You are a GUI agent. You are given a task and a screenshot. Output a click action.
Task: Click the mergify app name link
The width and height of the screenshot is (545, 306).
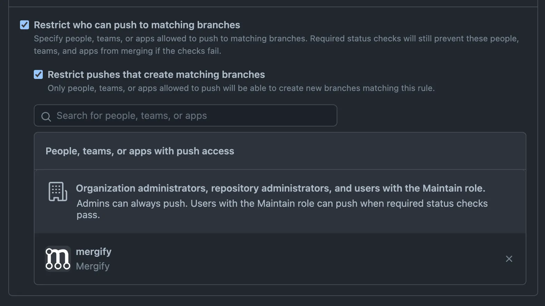pos(93,251)
